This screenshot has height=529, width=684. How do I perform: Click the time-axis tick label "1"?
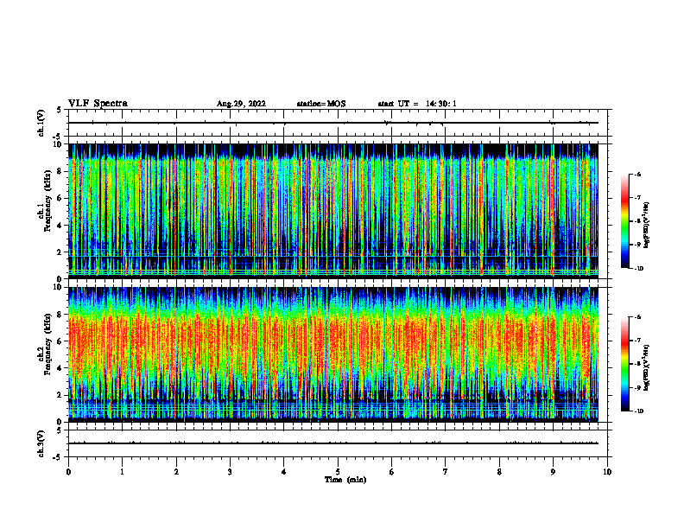pyautogui.click(x=122, y=472)
